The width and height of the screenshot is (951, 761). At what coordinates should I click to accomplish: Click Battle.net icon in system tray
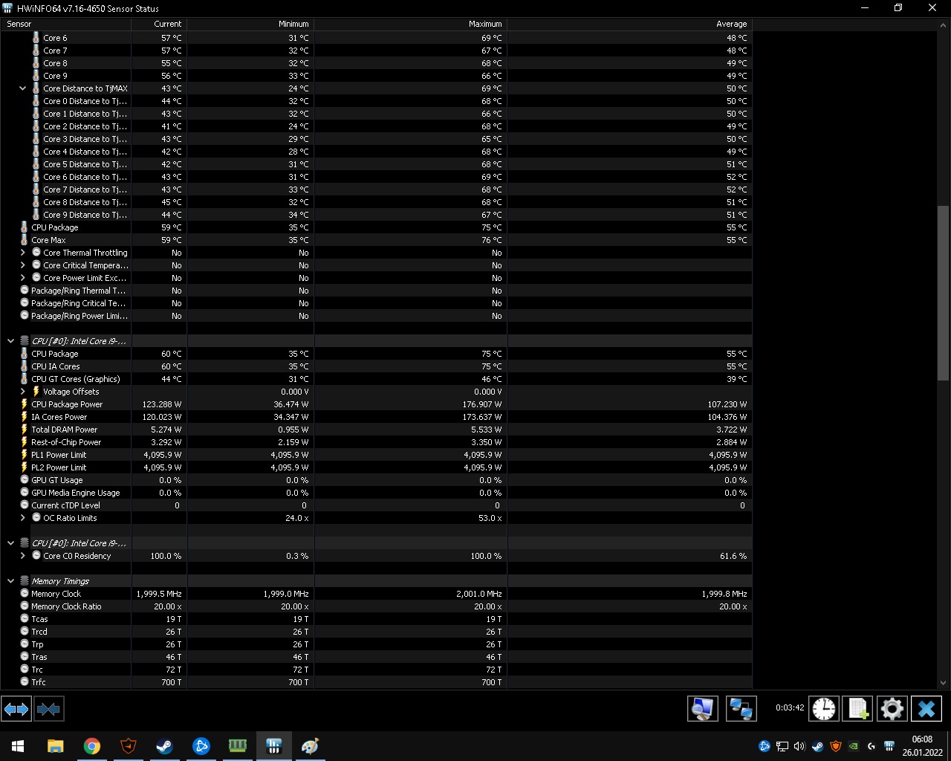tap(764, 746)
